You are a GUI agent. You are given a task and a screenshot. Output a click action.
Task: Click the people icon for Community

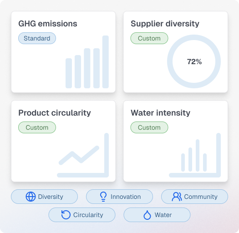(x=177, y=197)
